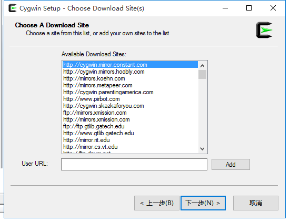290x222 pixels.
Task: Focus the User URL input field
Action: point(134,164)
